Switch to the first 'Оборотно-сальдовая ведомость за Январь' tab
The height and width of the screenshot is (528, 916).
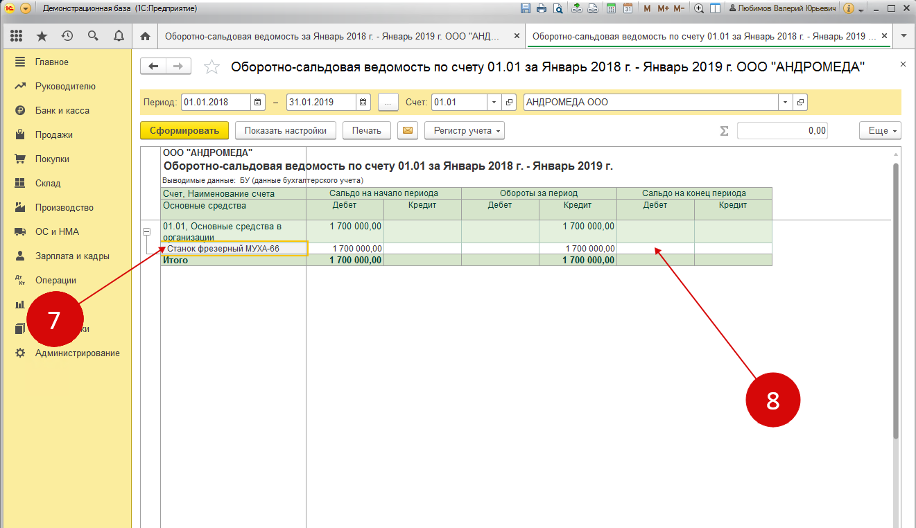coord(334,36)
